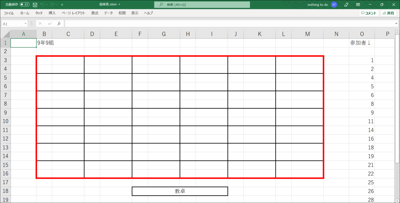Viewport: 400px width, 203px height.
Task: Click the 共有 share button
Action: coord(388,13)
